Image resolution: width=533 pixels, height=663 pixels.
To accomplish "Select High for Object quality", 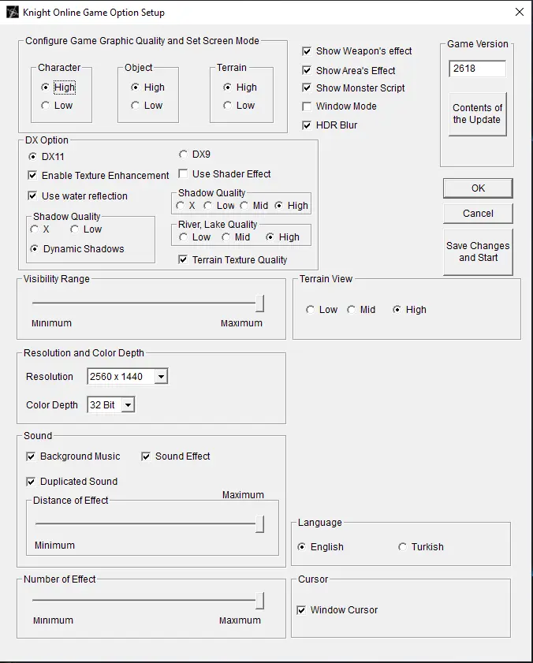I will coord(135,87).
